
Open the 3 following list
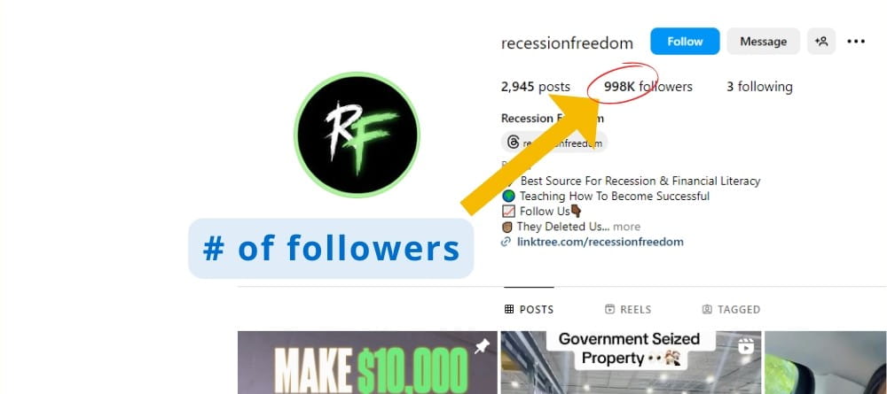pos(759,87)
